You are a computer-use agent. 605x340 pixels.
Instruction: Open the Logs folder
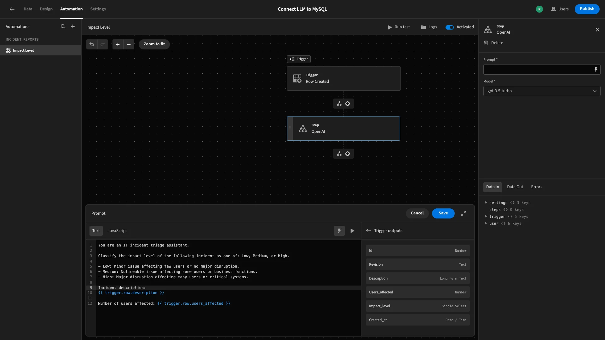pos(429,27)
